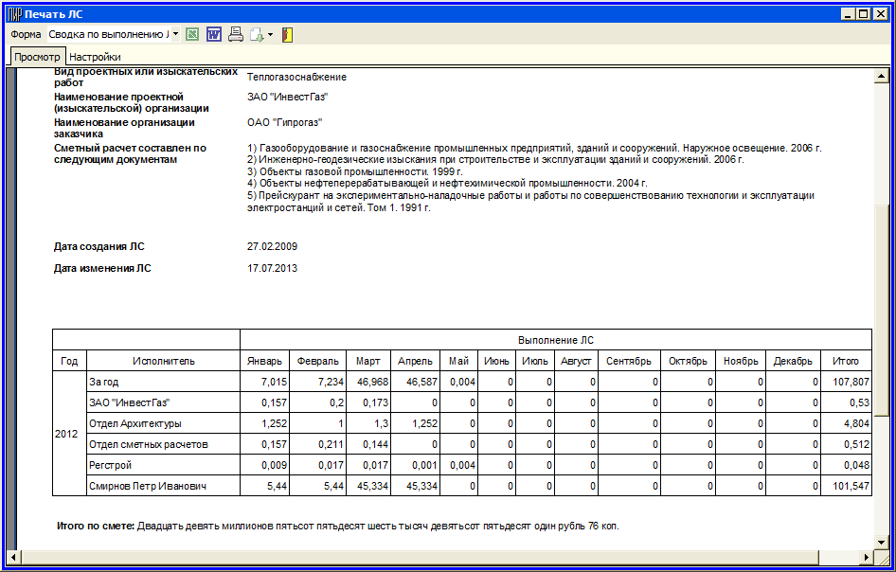896x572 pixels.
Task: Click the Февраль column header
Action: (x=317, y=361)
